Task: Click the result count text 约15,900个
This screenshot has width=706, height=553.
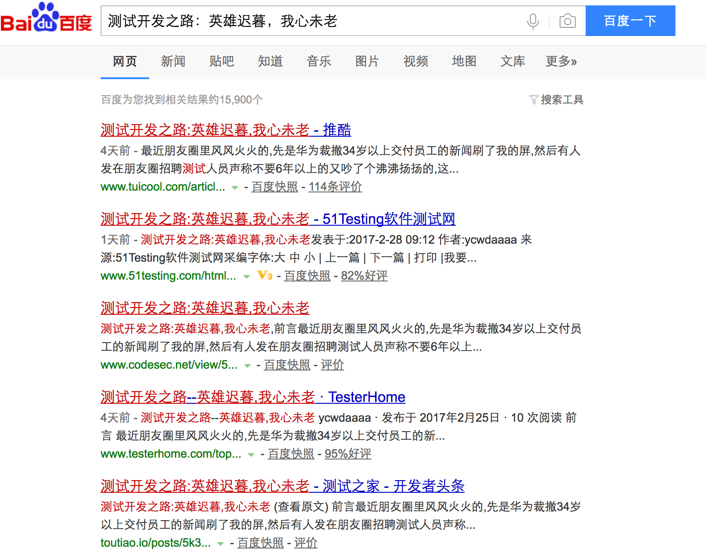Action: [236, 100]
